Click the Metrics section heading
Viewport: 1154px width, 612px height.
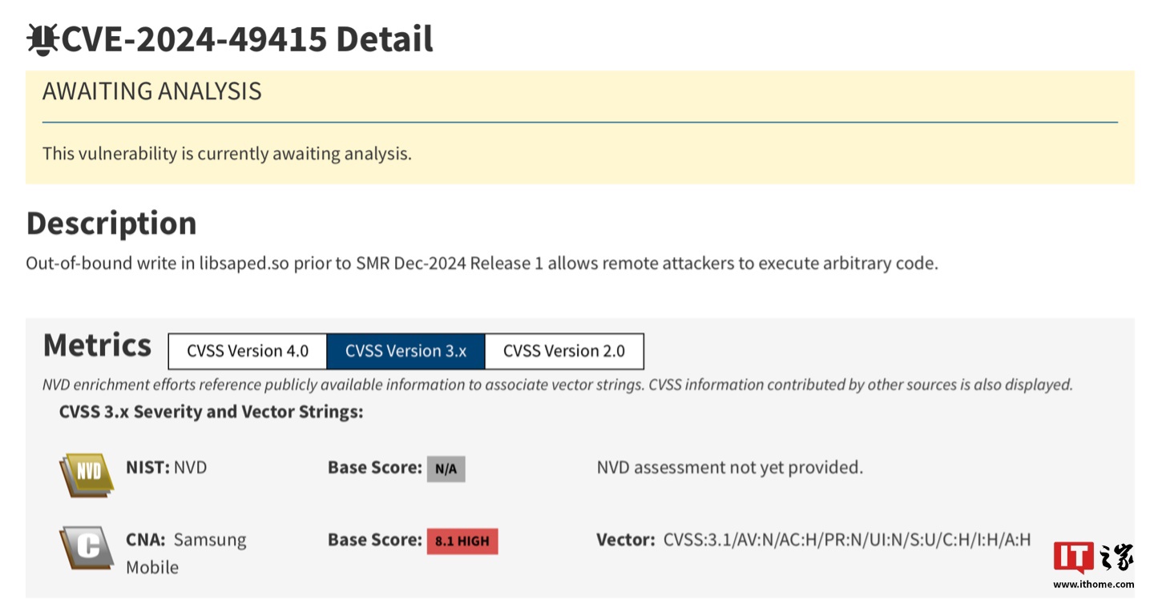97,345
